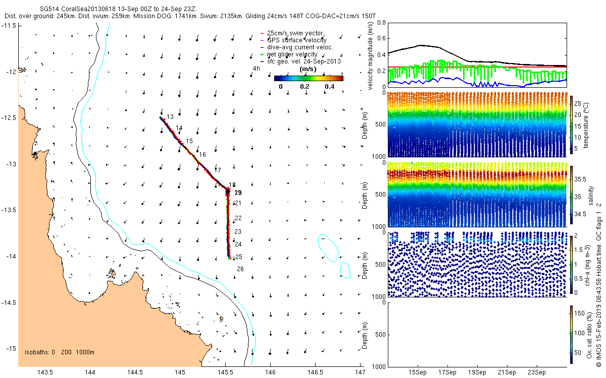Image resolution: width=606 pixels, height=378 pixels.
Task: Click the 15Sep date tick label
Action: tap(418, 373)
